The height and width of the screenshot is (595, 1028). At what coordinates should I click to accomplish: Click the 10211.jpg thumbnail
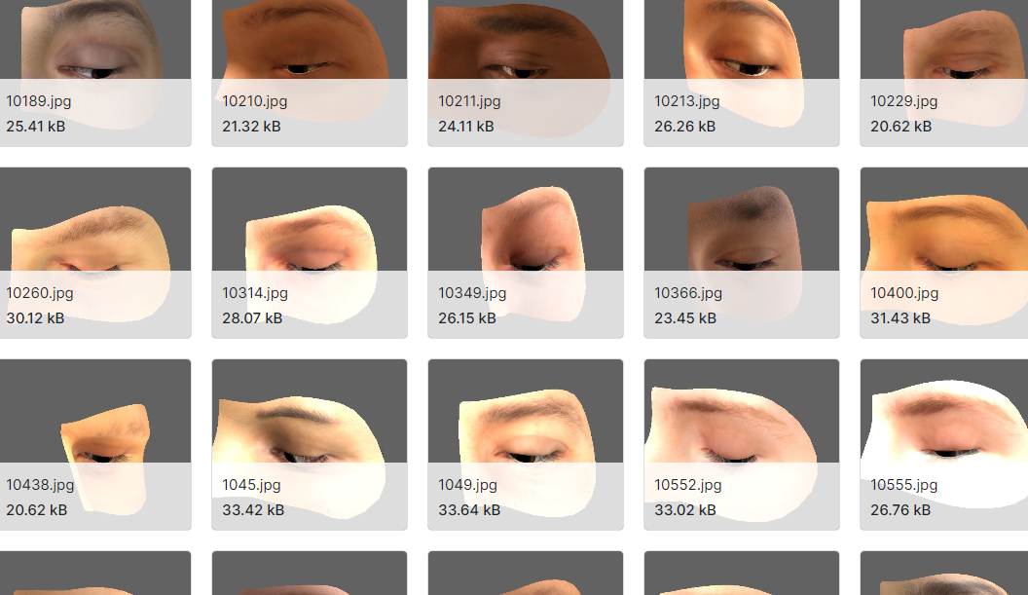(526, 39)
